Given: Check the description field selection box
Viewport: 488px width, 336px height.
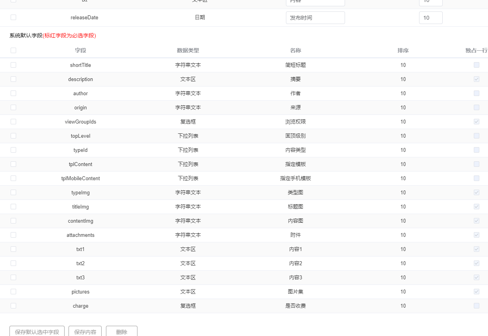Looking at the screenshot, I should (13, 79).
